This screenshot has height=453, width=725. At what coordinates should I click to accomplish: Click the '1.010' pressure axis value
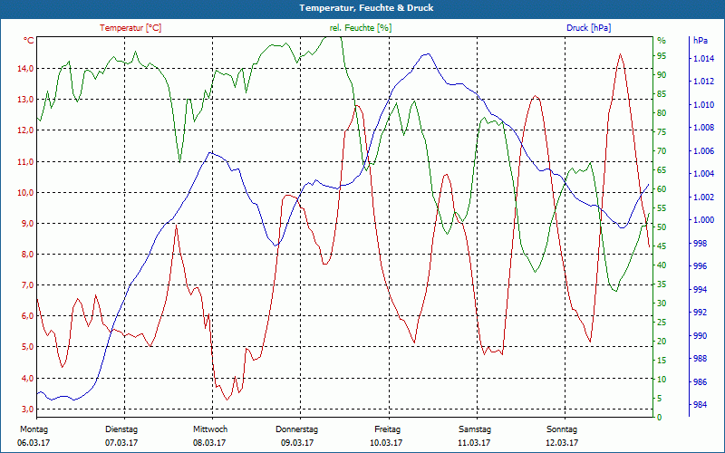tap(703, 105)
